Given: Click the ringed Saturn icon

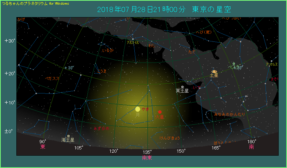Looking at the screenshot, I should (214, 72).
